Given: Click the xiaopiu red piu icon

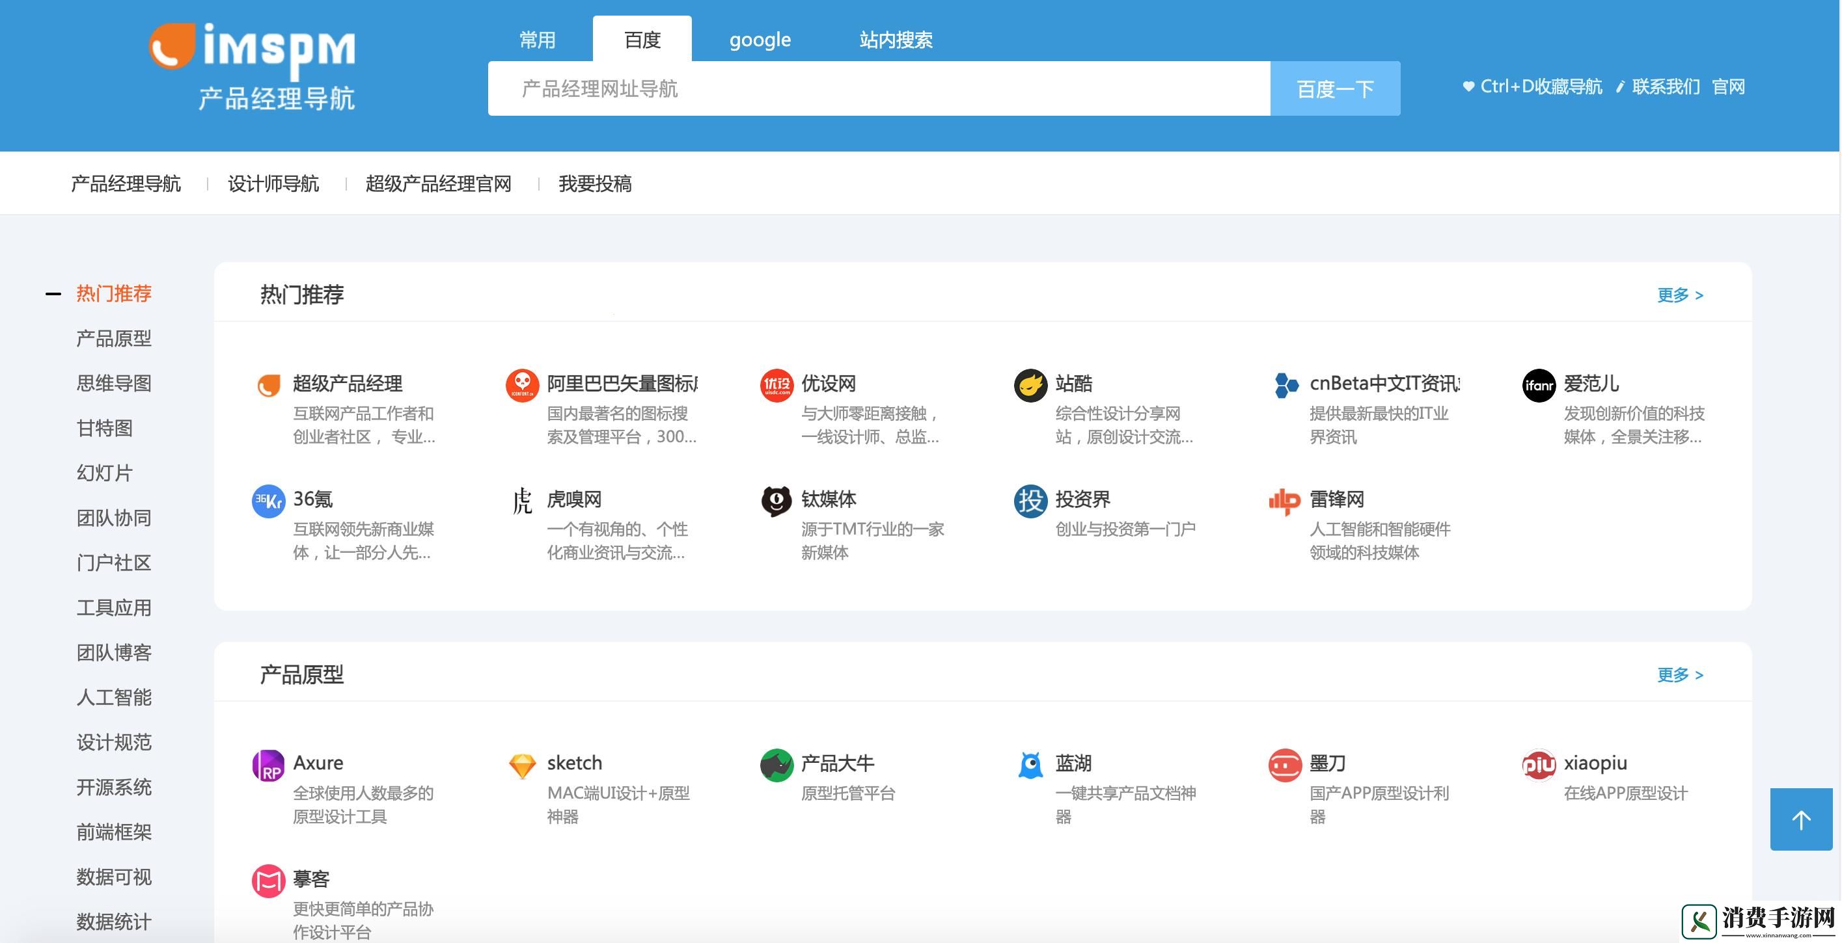Looking at the screenshot, I should pos(1539,766).
